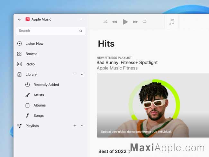
Task: Click the Hits page heading
Action: pos(106,44)
